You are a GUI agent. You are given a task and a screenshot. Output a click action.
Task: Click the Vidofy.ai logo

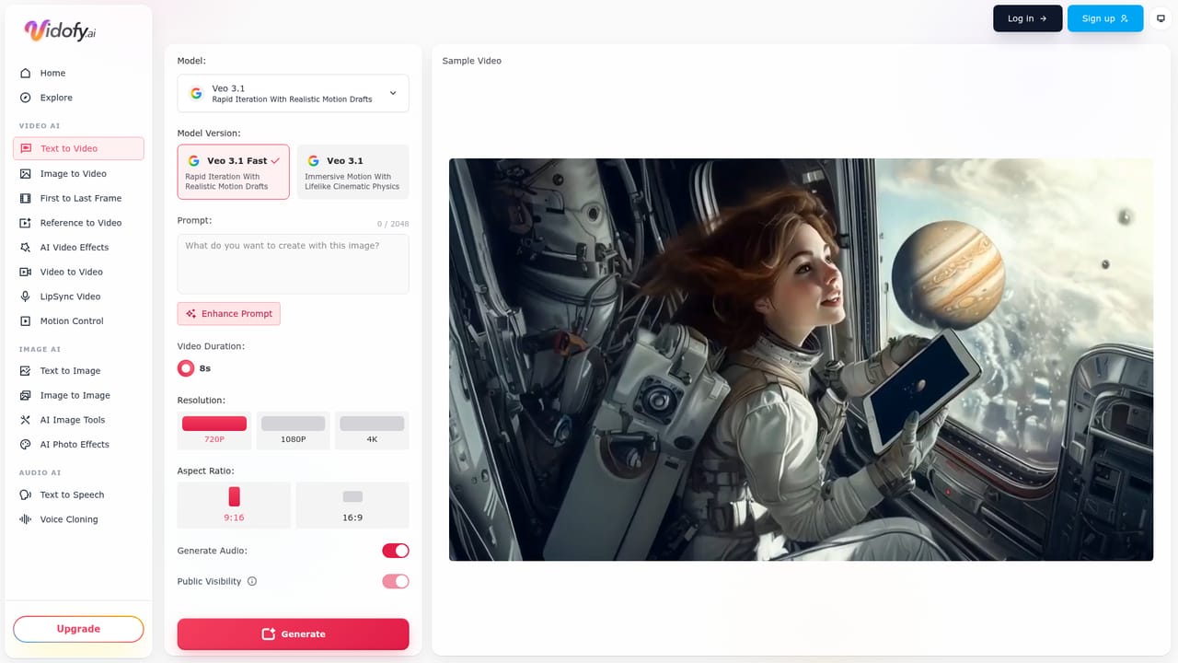pyautogui.click(x=60, y=30)
